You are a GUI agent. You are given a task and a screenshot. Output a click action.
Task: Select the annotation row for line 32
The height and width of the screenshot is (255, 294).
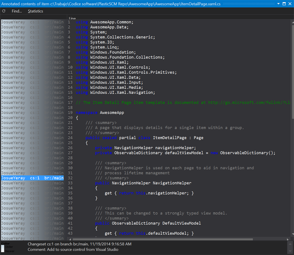(13, 178)
